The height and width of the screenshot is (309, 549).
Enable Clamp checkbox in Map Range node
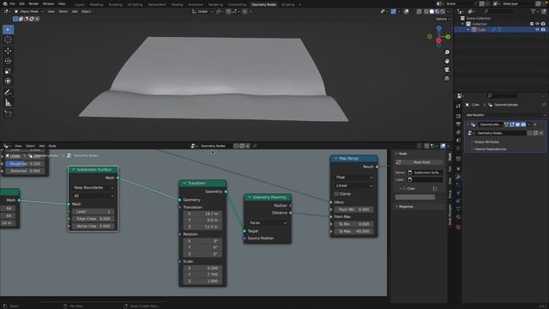click(x=336, y=194)
